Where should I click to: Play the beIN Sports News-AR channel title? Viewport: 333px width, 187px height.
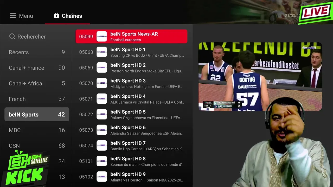pyautogui.click(x=134, y=34)
